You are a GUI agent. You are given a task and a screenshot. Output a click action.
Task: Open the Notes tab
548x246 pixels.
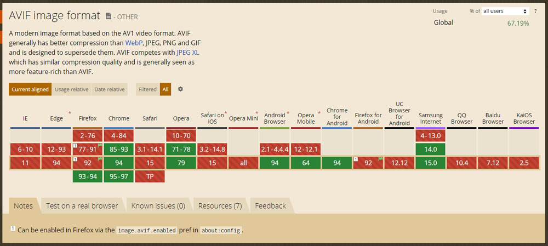(x=23, y=206)
